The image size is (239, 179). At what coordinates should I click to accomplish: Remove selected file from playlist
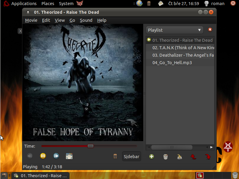point(166,157)
